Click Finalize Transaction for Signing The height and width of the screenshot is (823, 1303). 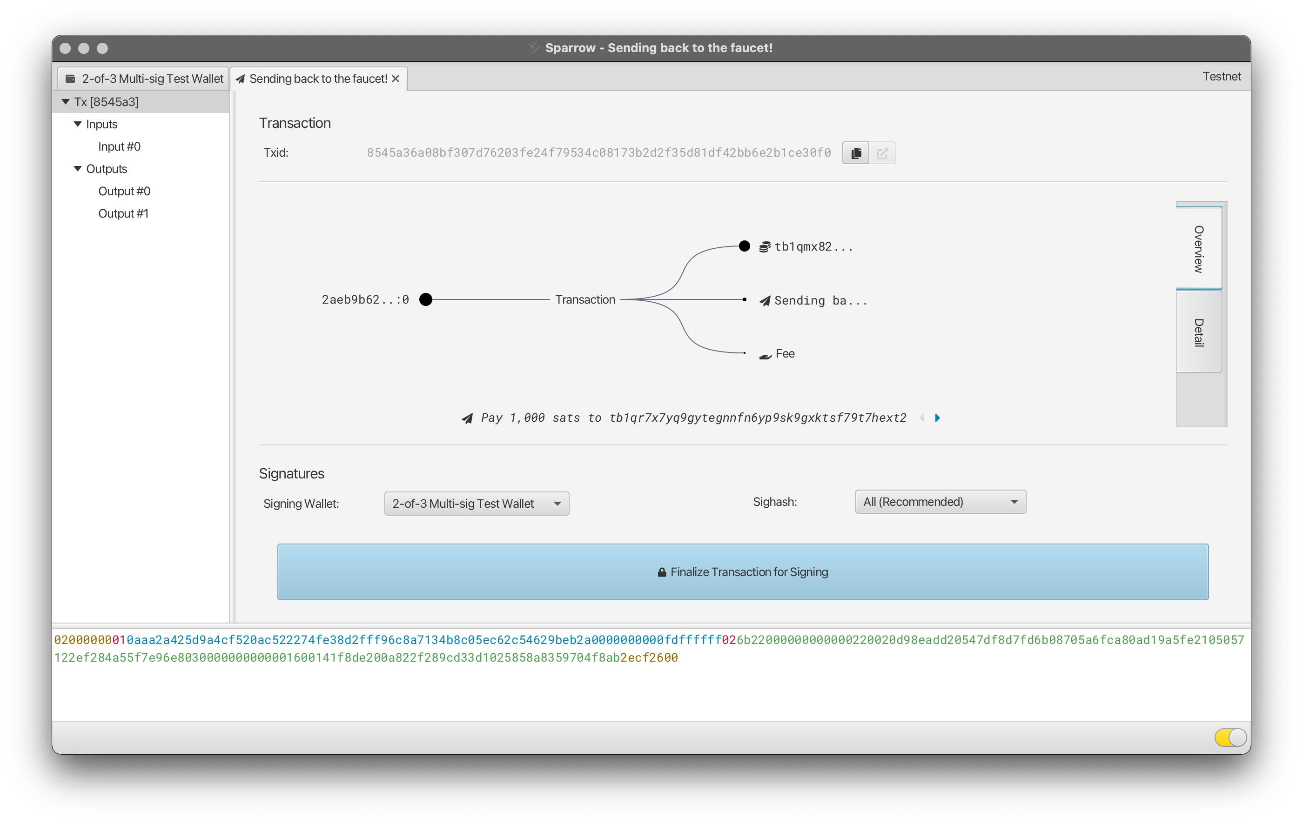tap(742, 571)
